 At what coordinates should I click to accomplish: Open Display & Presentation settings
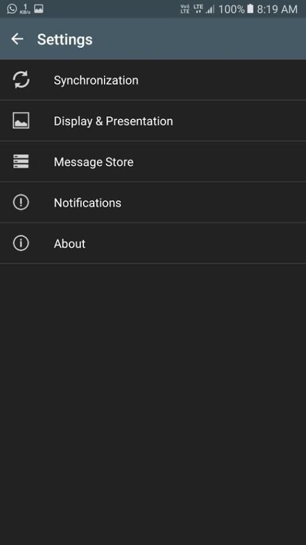tap(153, 121)
